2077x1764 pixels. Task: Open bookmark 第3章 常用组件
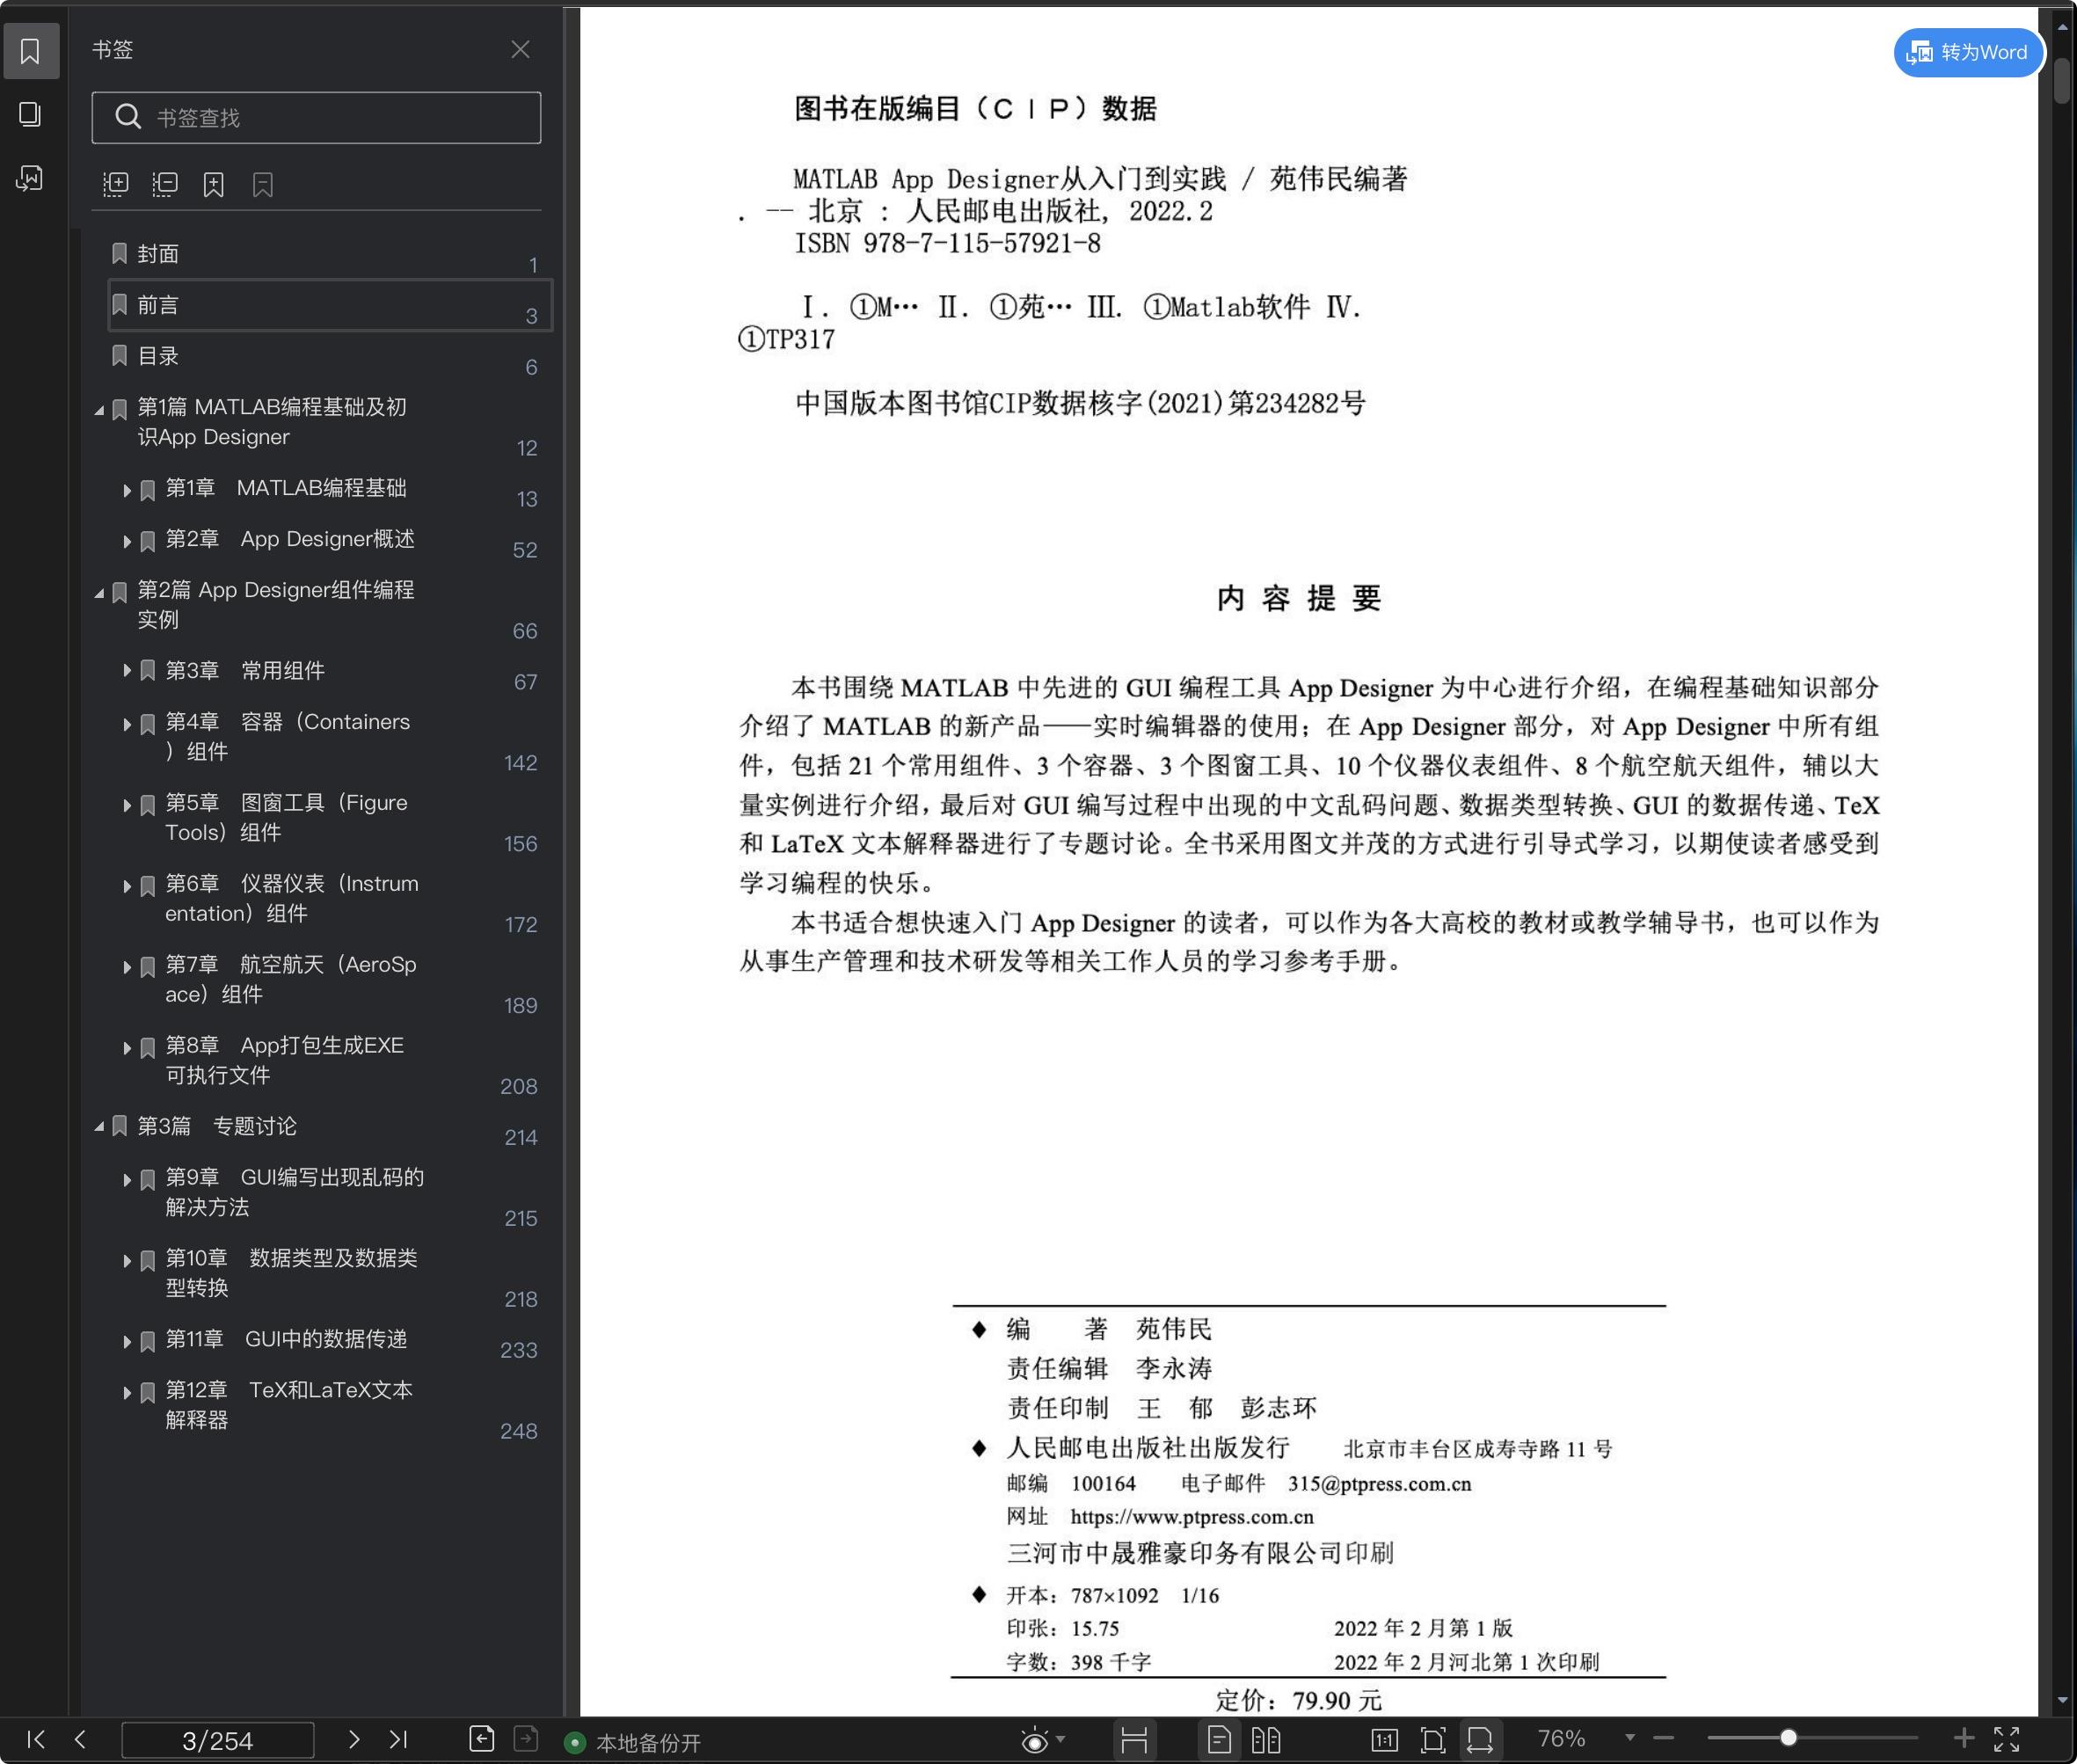[x=245, y=671]
